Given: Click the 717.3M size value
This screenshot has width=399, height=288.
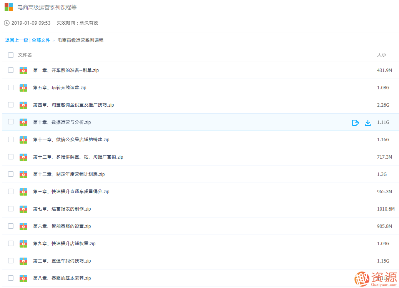Looking at the screenshot, I should pyautogui.click(x=384, y=157).
